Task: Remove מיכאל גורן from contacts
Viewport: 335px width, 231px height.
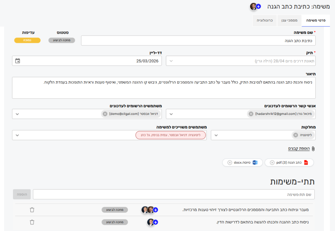Action: [x=251, y=114]
